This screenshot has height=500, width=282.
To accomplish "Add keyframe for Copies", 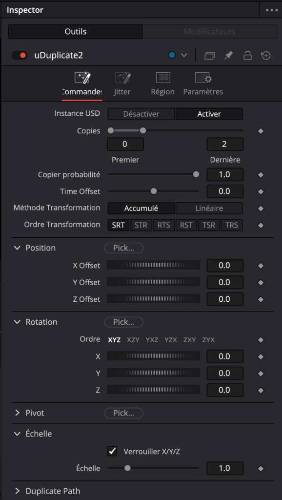I will 261,131.
